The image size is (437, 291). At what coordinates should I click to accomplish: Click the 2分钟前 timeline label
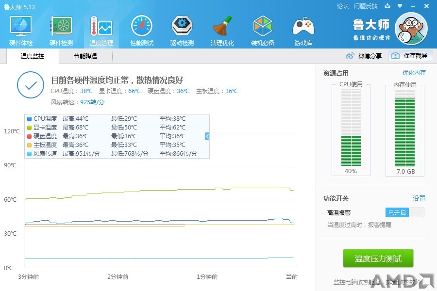[118, 277]
